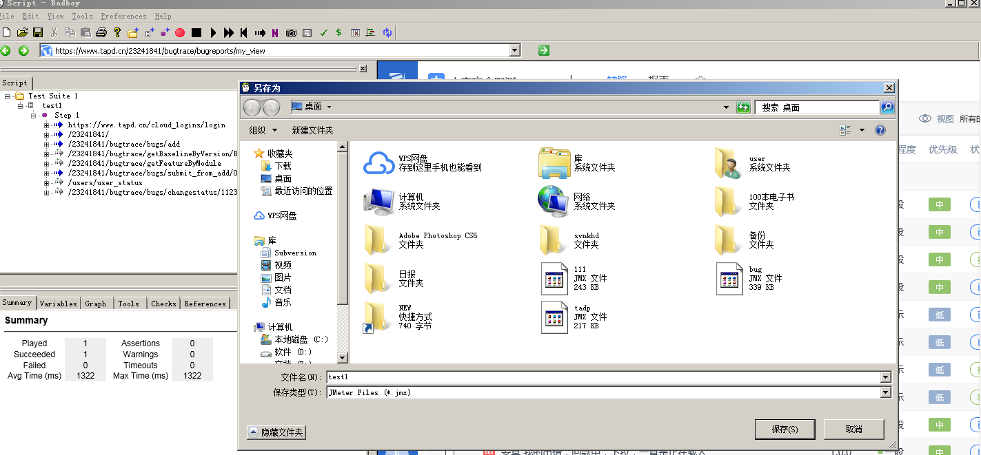The image size is (981, 455).
Task: Save the script using the disk icon
Action: click(37, 32)
